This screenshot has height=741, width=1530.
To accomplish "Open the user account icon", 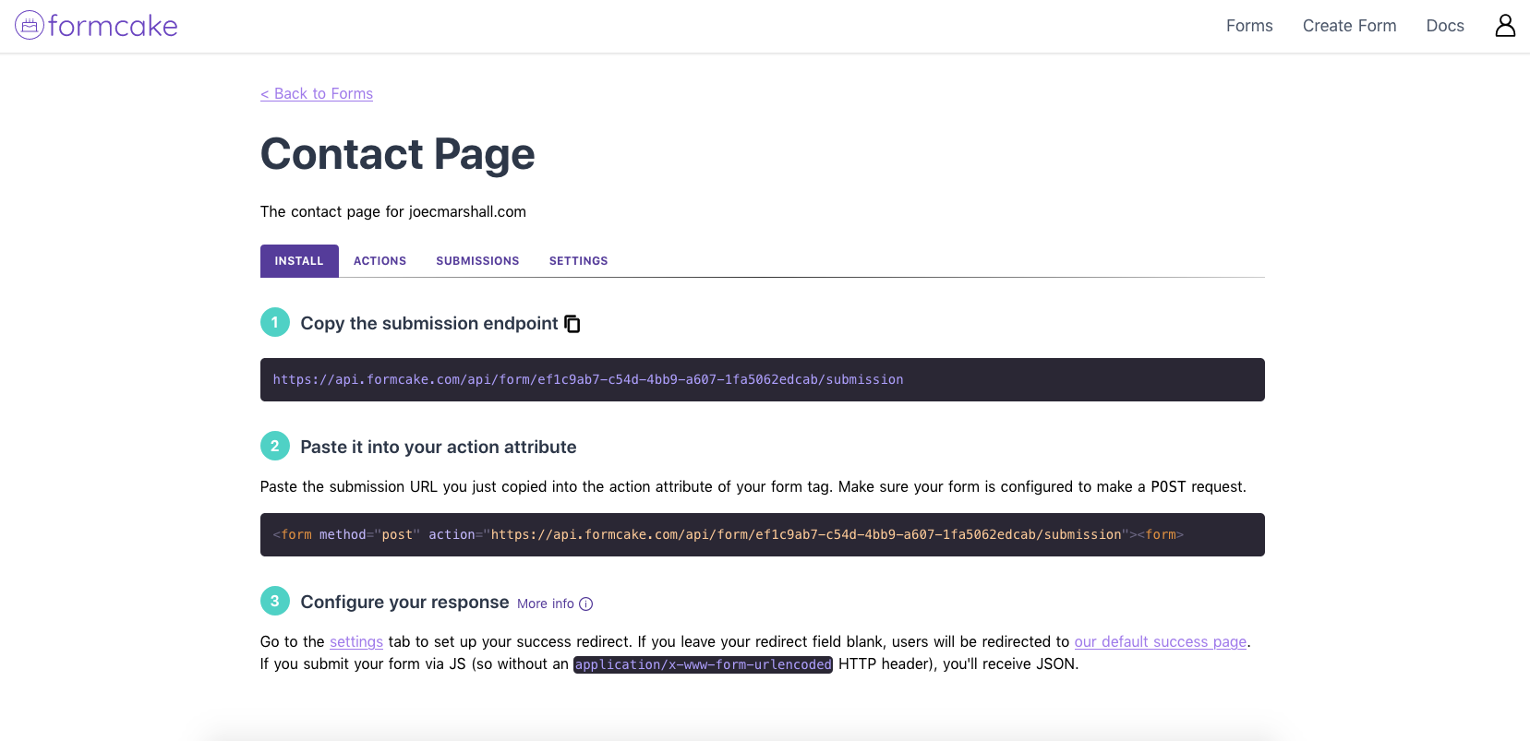I will click(1505, 25).
